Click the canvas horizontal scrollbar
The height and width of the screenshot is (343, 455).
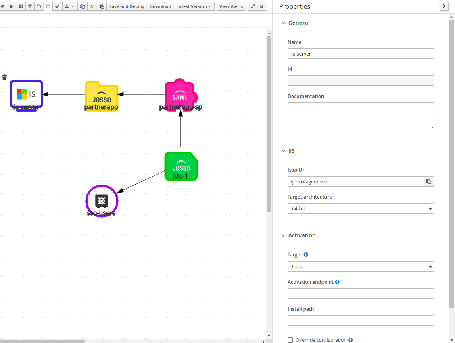(x=42, y=341)
